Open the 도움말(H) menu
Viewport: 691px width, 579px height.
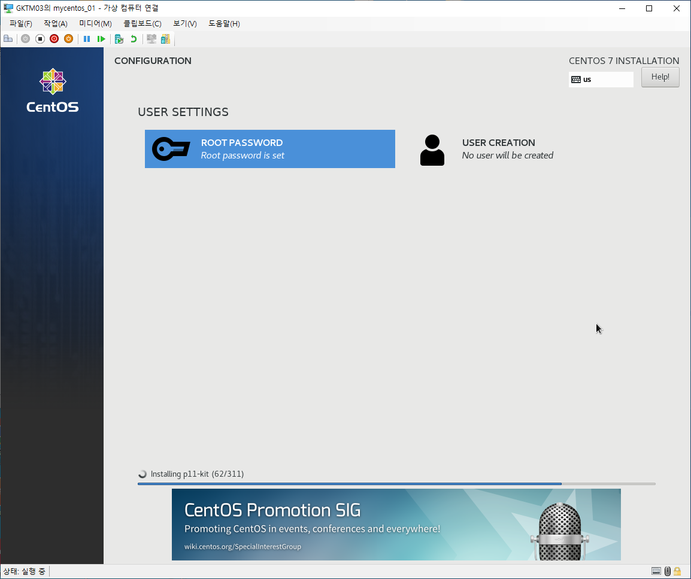pyautogui.click(x=224, y=23)
